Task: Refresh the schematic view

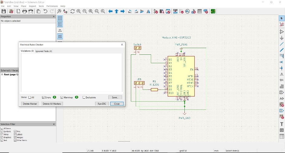Action: click(x=72, y=11)
